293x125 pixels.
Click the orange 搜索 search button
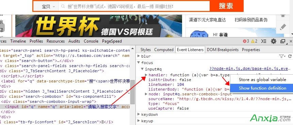coord(226,6)
